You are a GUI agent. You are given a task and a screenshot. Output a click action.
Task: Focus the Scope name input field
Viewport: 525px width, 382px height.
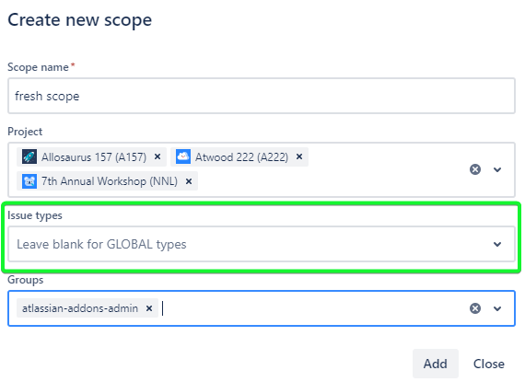(x=262, y=96)
